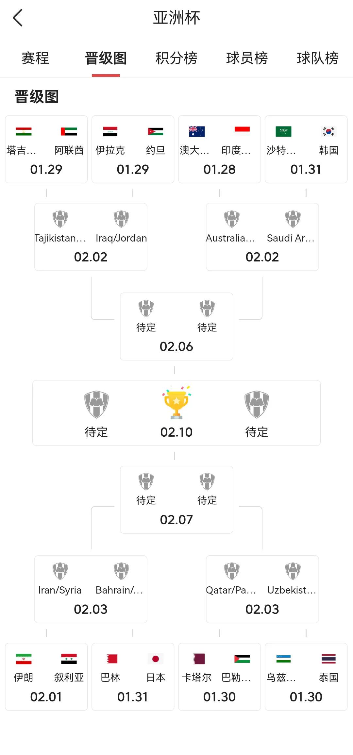
Task: Select the Tajikistan flag icon
Action: coord(24,131)
